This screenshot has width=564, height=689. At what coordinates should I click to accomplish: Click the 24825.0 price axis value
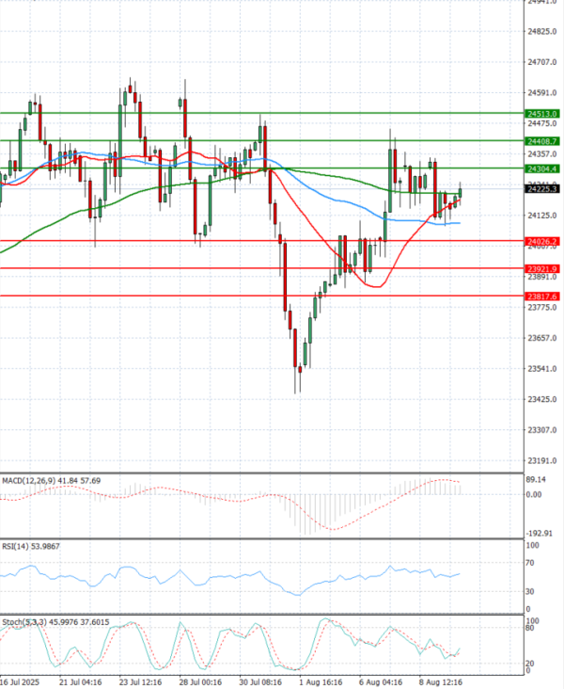click(542, 32)
